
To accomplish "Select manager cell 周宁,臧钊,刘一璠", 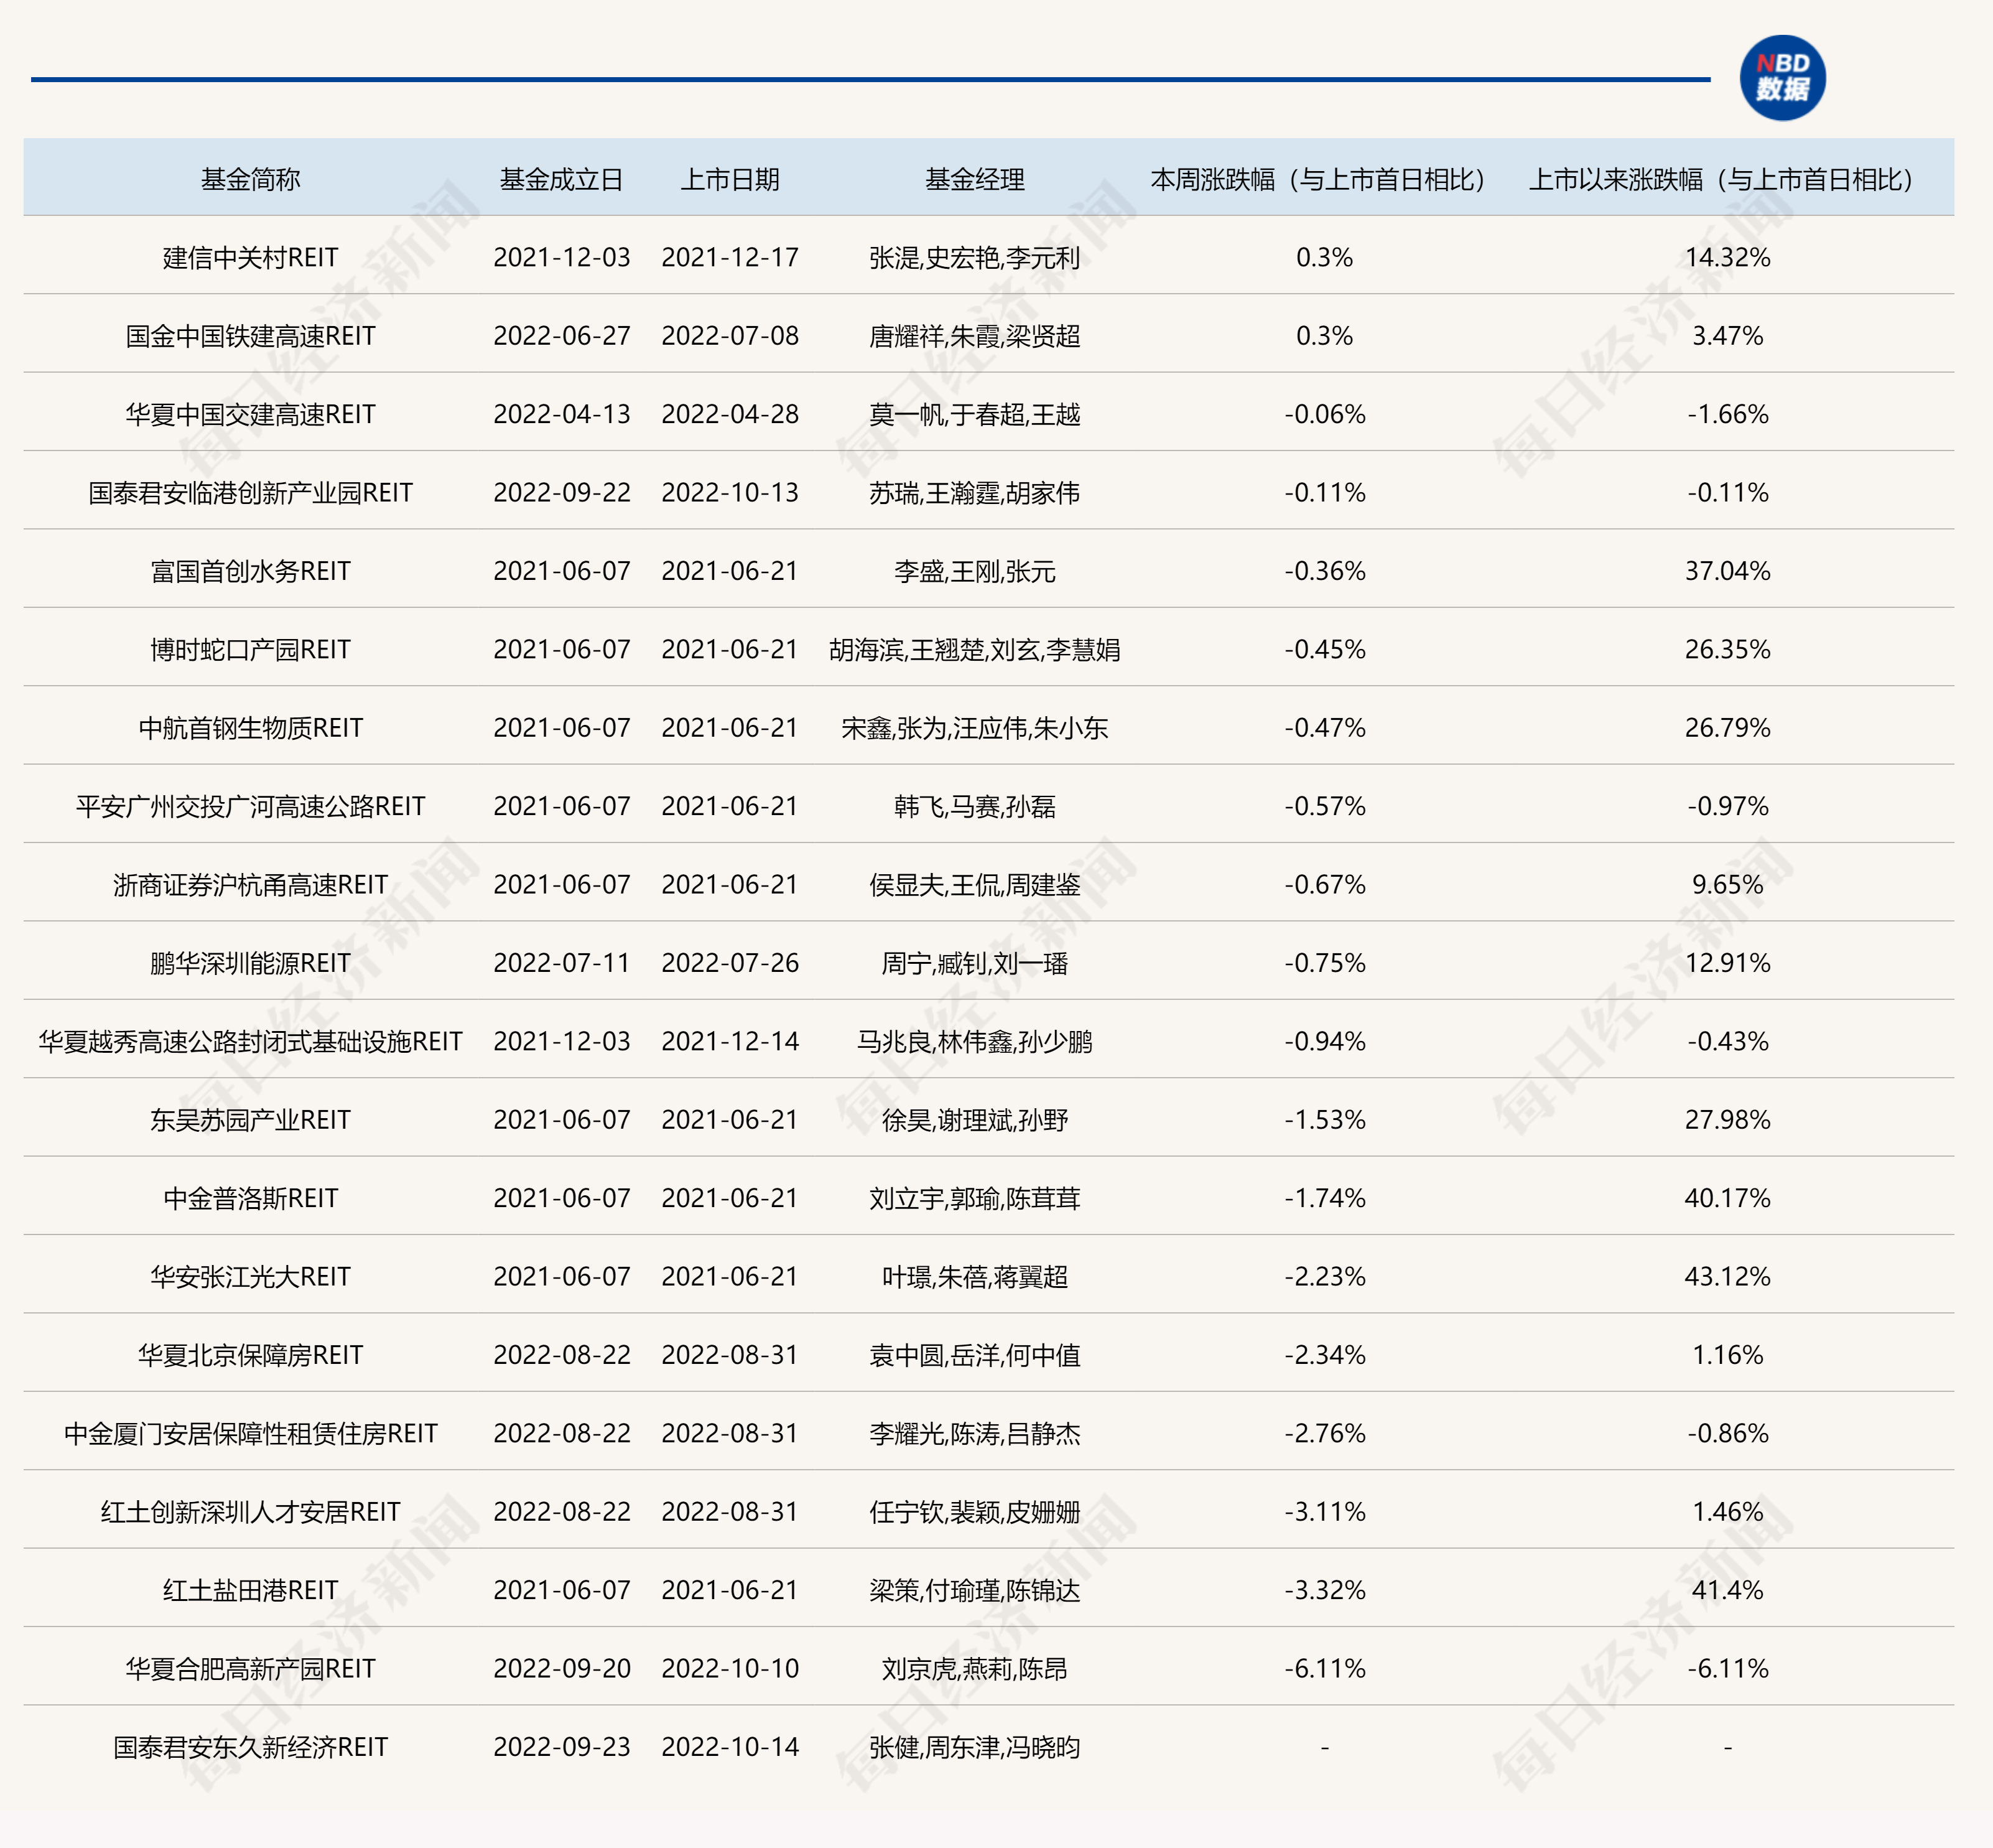I will click(975, 963).
